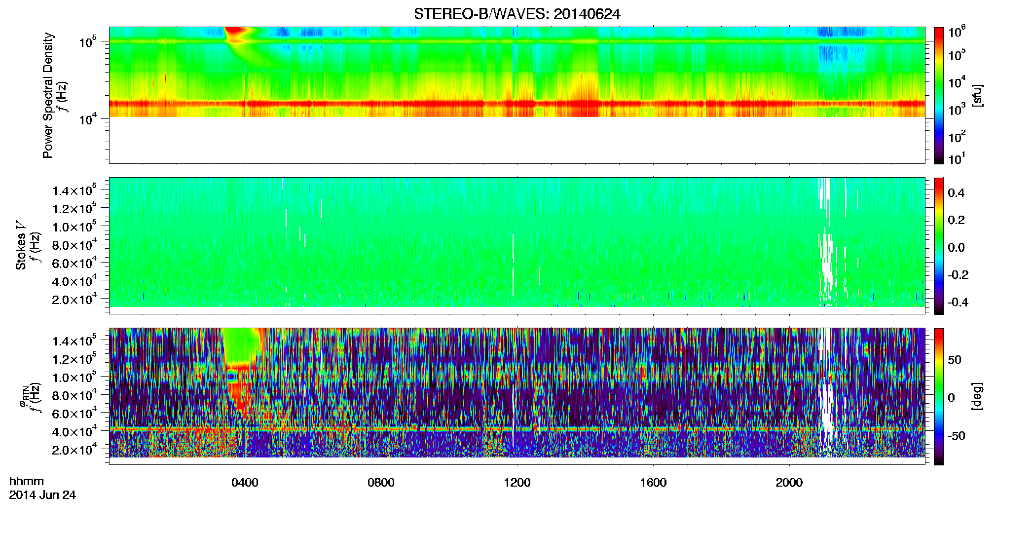Click the Stokes V colorbar
Viewport: 1034px width, 533px height.
[x=939, y=246]
